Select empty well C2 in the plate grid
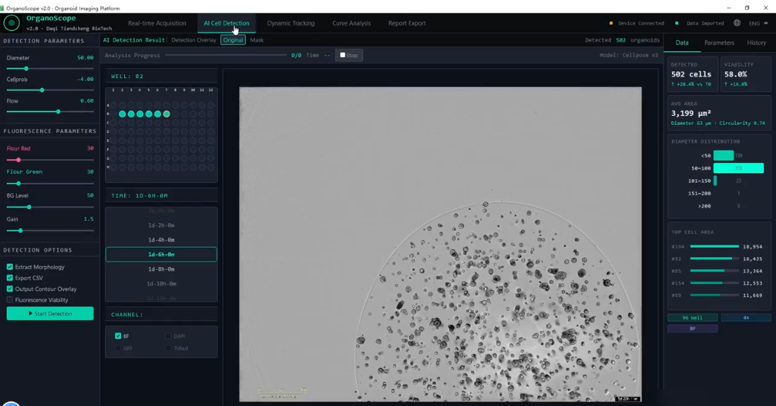The height and width of the screenshot is (406, 776). (x=122, y=123)
